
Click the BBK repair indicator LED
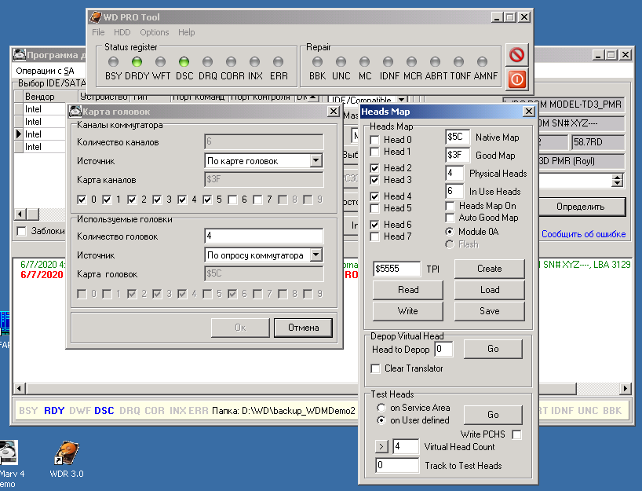pyautogui.click(x=317, y=61)
